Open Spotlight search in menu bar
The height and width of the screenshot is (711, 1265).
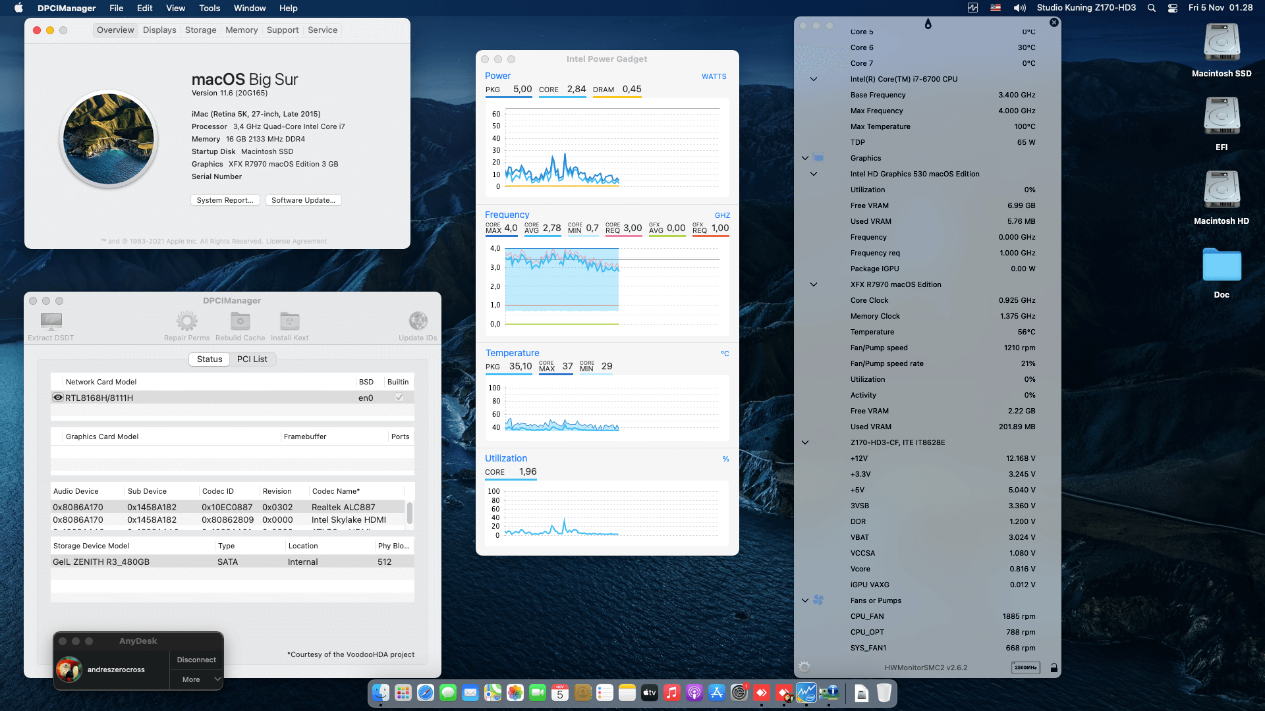coord(1151,8)
